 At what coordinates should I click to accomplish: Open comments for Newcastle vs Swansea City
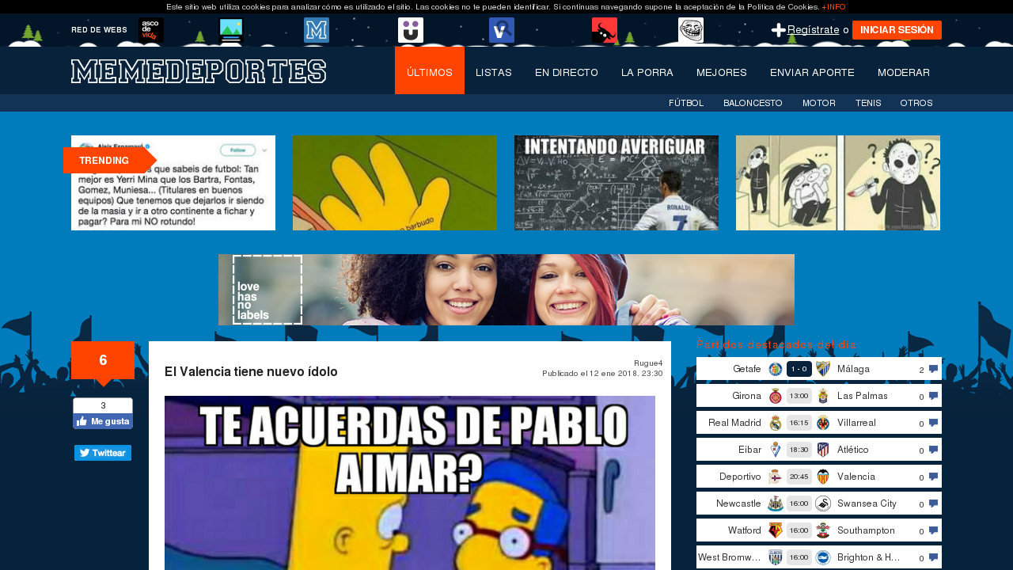click(934, 503)
